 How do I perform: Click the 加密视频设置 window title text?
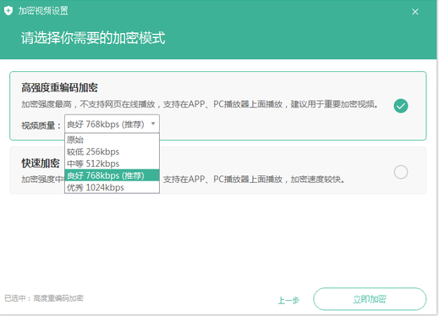click(43, 11)
